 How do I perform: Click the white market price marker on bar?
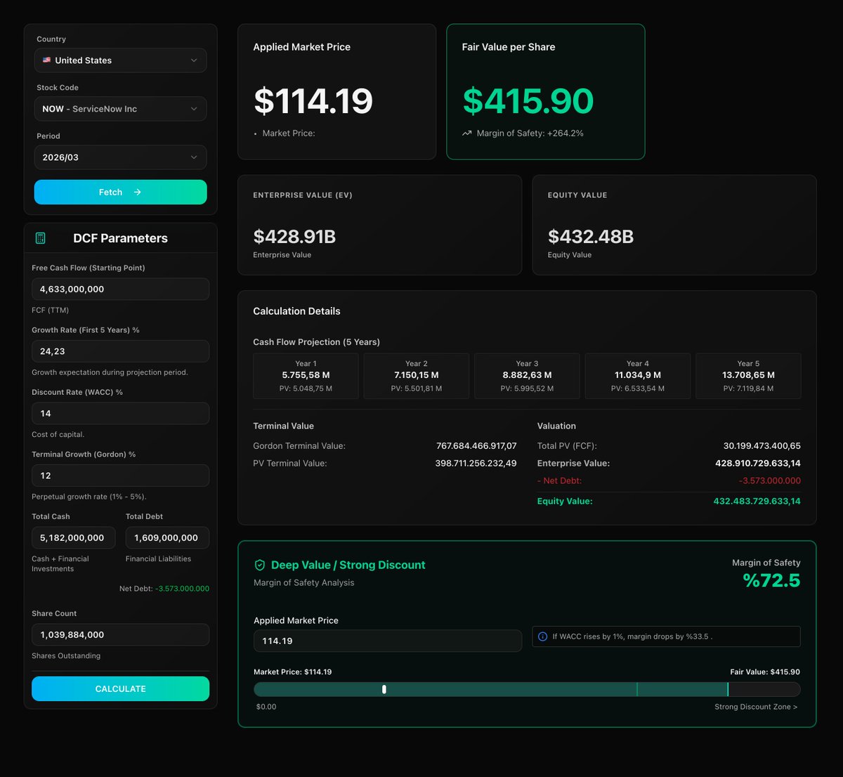[384, 689]
